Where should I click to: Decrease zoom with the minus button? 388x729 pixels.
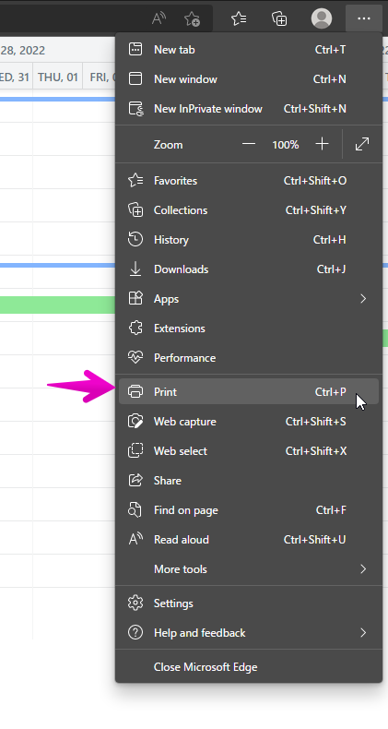[249, 144]
